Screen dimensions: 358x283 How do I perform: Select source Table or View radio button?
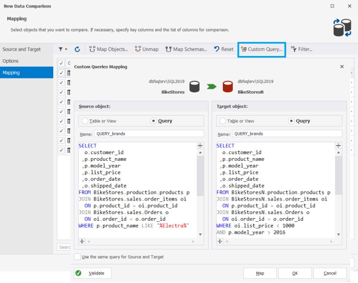85,121
